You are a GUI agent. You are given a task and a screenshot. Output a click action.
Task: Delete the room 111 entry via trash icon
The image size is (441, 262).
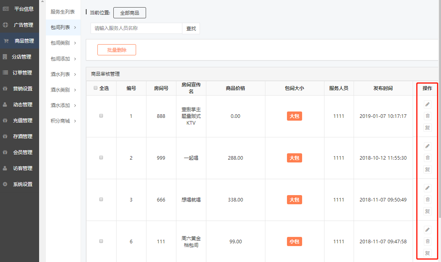427,241
